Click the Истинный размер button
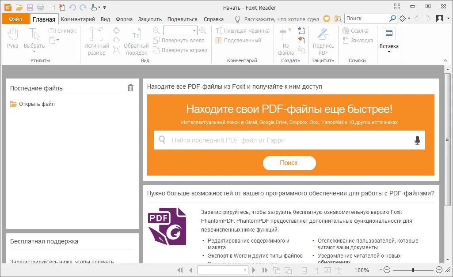453x277 pixels. pos(96,41)
